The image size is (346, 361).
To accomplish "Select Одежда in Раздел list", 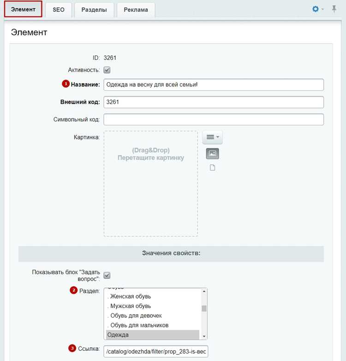I will click(153, 335).
